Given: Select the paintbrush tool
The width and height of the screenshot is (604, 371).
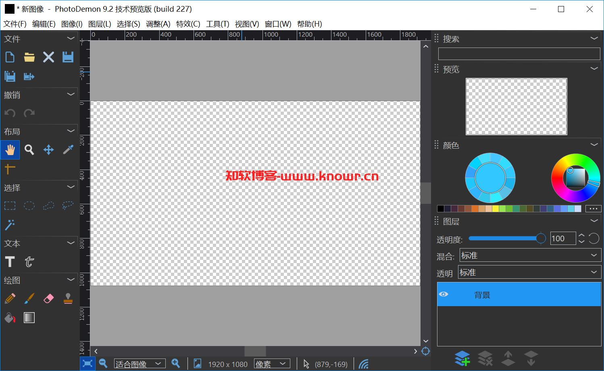Looking at the screenshot, I should point(29,298).
